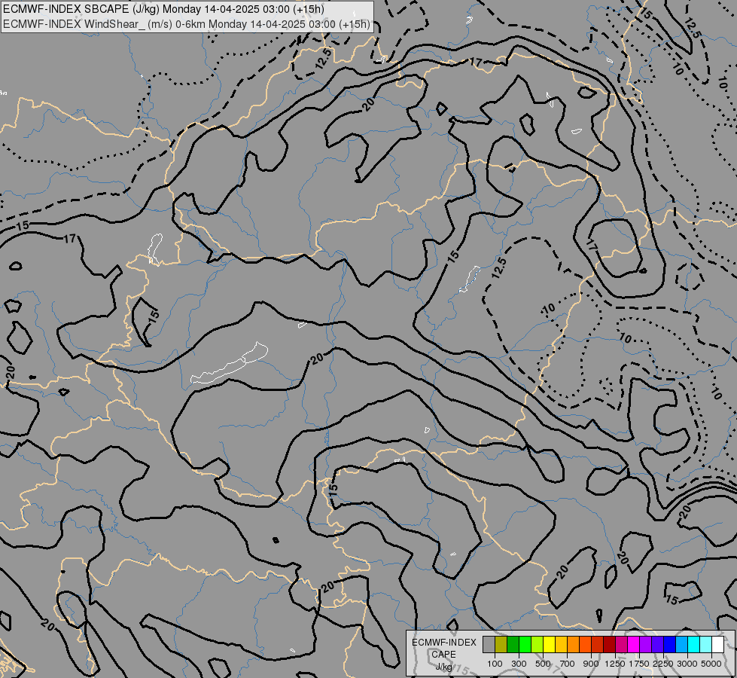This screenshot has height=678, width=737.
Task: Click the legend value 500
Action: point(543,664)
